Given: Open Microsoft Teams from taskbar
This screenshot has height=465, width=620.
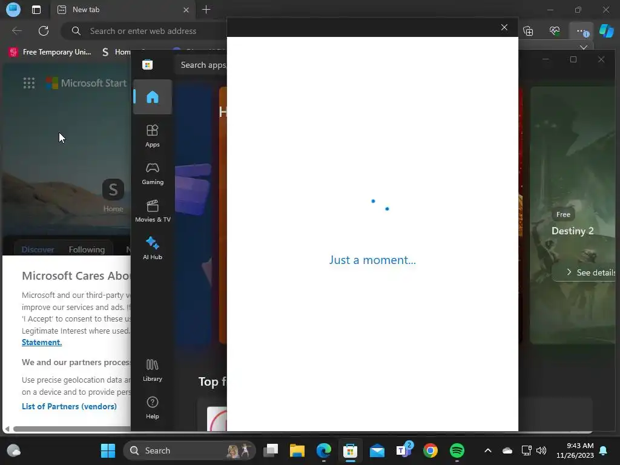Looking at the screenshot, I should 404,450.
